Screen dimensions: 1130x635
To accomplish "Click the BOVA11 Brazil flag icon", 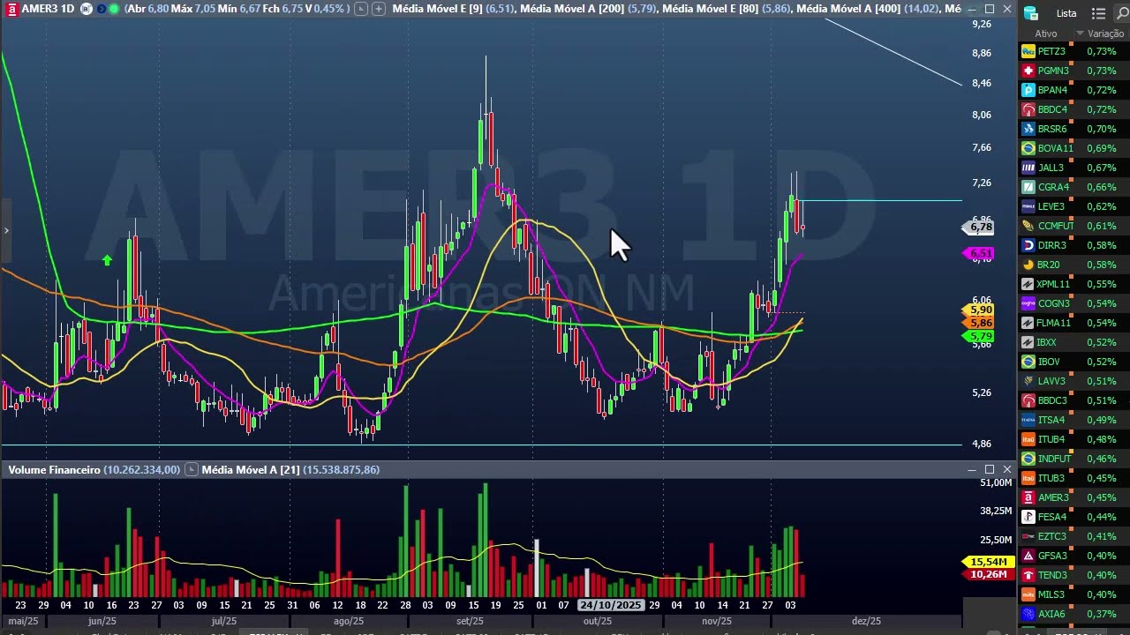I will pyautogui.click(x=1028, y=148).
